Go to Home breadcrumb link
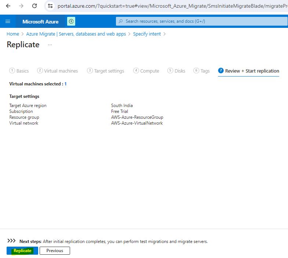The width and height of the screenshot is (288, 258). [13, 34]
